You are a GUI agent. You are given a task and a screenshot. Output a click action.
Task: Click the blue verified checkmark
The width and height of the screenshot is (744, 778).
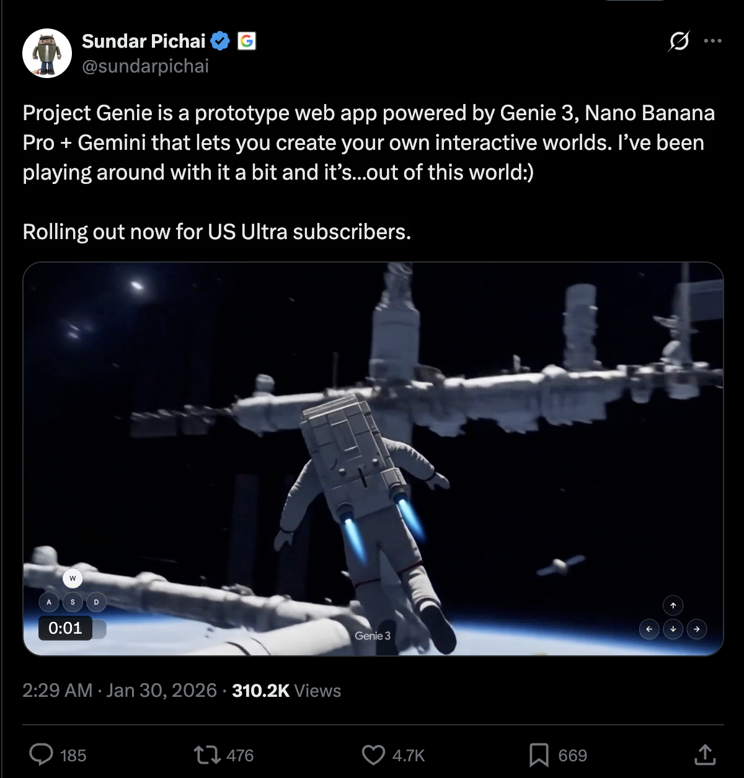coord(221,41)
